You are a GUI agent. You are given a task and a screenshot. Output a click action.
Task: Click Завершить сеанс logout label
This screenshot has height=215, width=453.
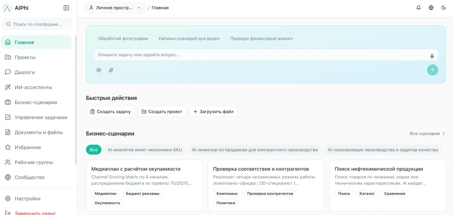click(35, 213)
